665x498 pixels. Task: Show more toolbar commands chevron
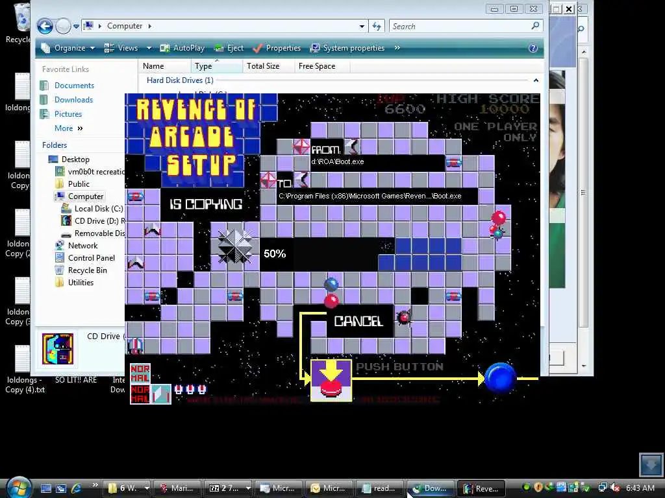pyautogui.click(x=397, y=48)
